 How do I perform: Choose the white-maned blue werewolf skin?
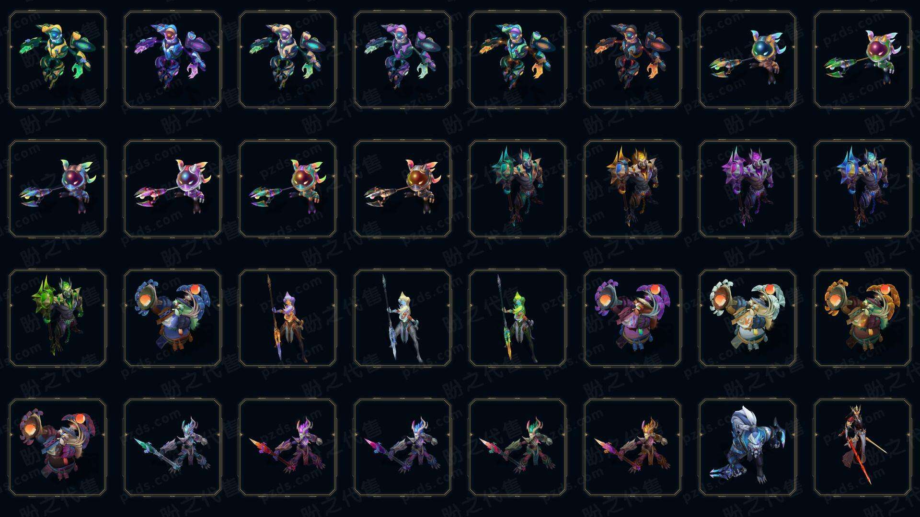coord(747,448)
